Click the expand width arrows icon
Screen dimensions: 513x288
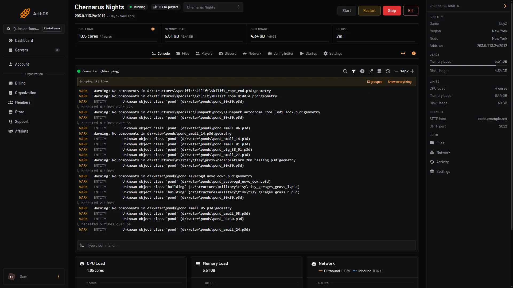click(403, 53)
